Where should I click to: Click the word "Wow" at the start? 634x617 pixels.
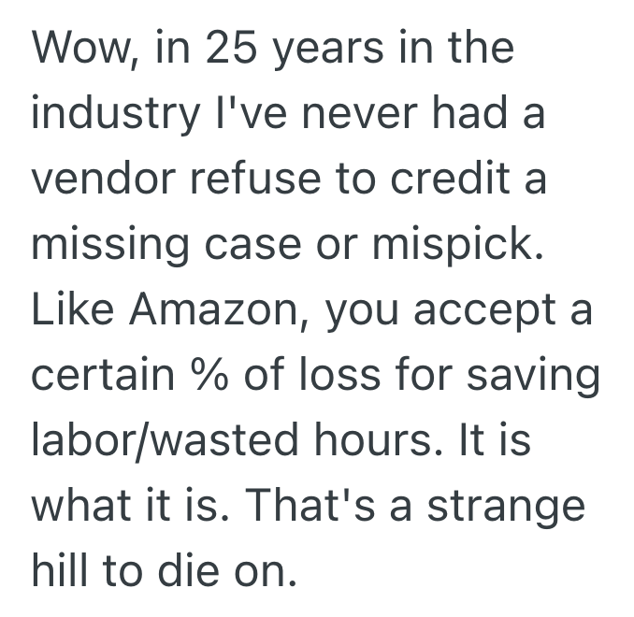point(77,46)
